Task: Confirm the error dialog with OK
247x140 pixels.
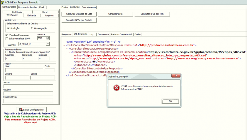Action: (170, 101)
